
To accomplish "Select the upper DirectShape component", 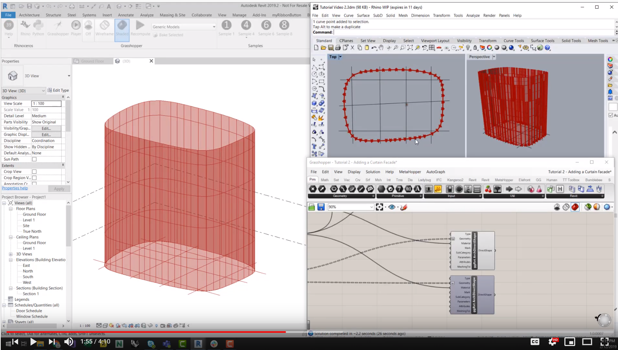I will pyautogui.click(x=473, y=251).
